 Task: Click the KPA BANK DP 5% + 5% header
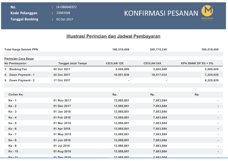pos(197,63)
